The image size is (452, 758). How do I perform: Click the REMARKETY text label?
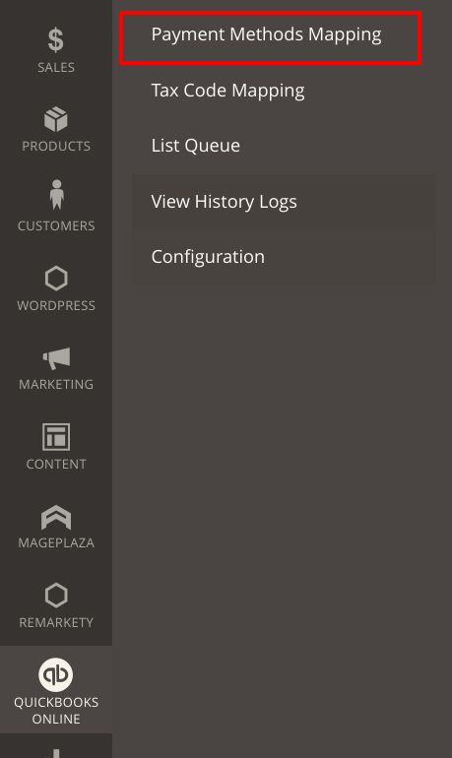coord(56,622)
